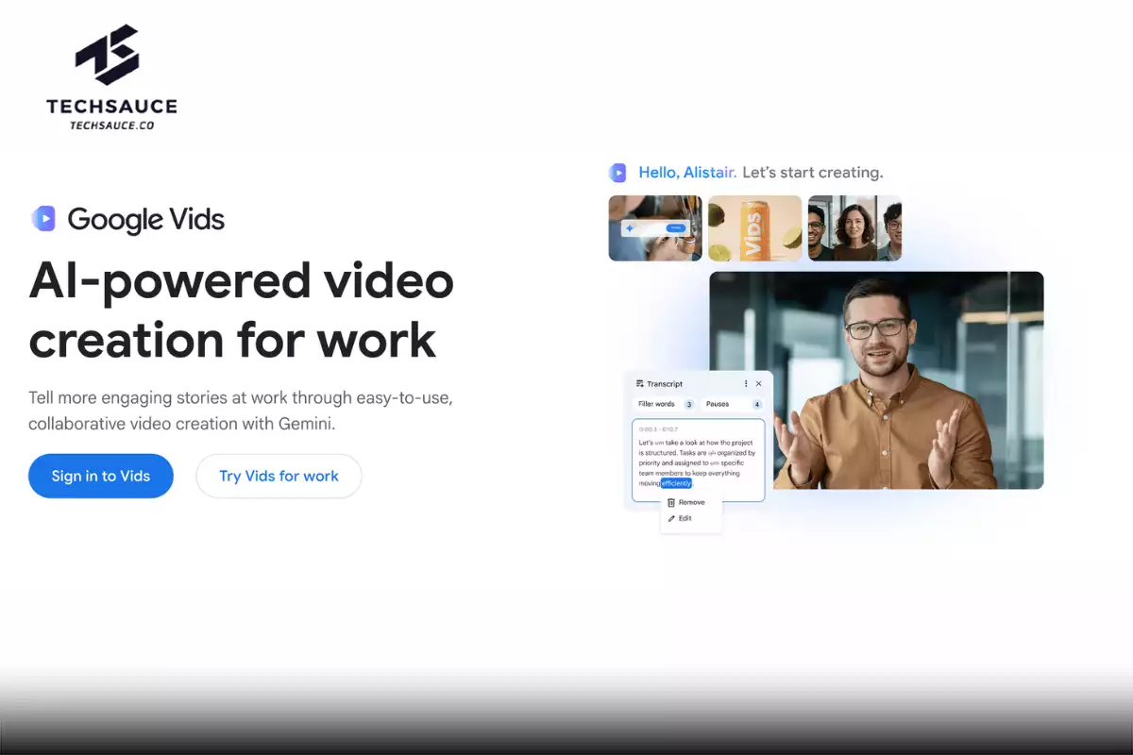
Task: Select the Filler words chip
Action: 666,404
